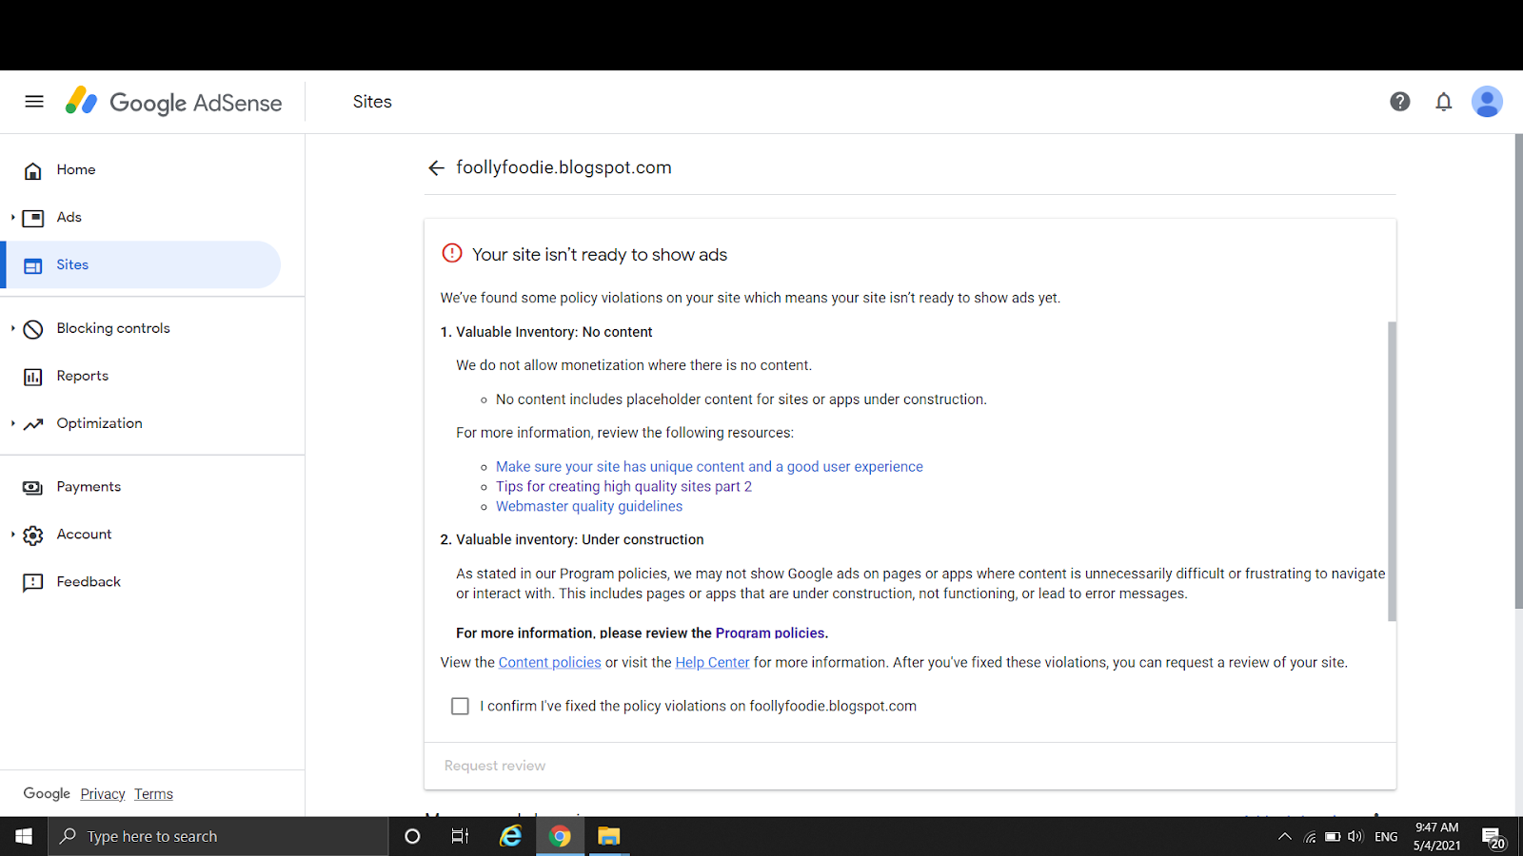Click the taskbar clock showing 9:47 AM
The image size is (1523, 856).
pyautogui.click(x=1436, y=837)
